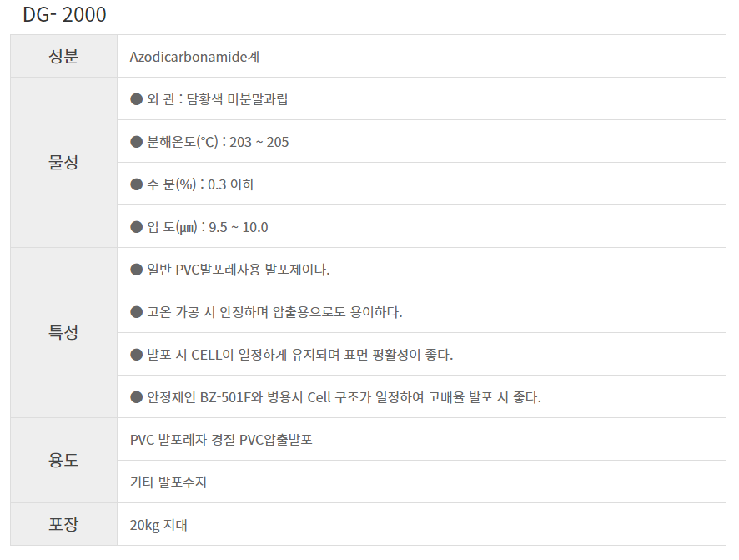Click the bullet next to 분해온도(℃)
The image size is (739, 560).
click(137, 142)
